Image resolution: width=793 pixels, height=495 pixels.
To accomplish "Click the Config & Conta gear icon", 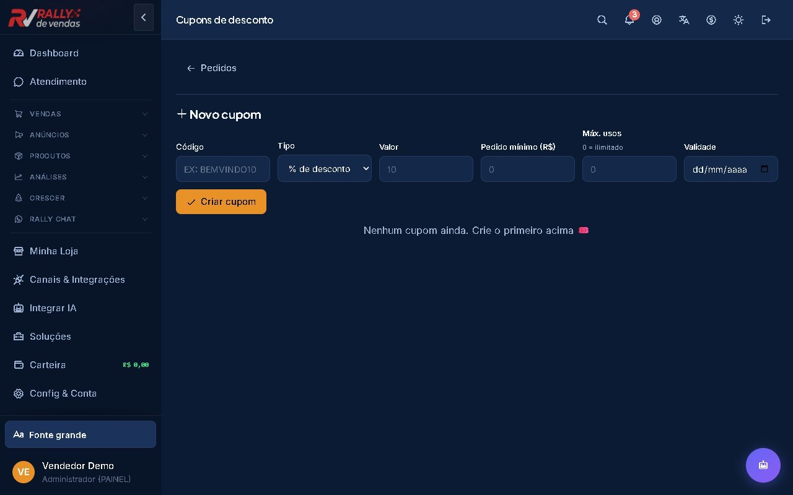I will [19, 394].
